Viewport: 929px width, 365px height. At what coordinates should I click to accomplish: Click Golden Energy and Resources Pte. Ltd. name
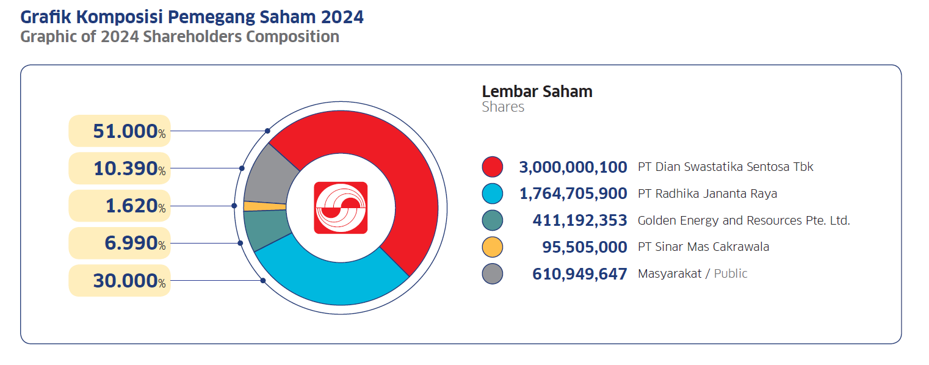(x=744, y=220)
